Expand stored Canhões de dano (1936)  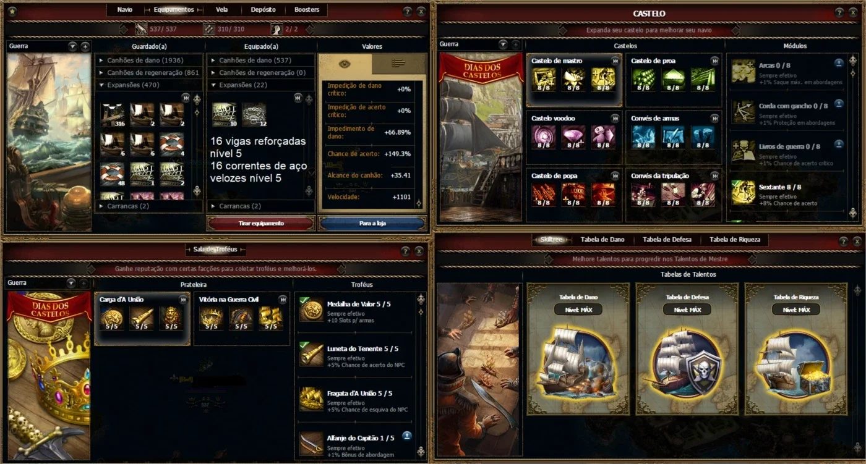coord(149,61)
